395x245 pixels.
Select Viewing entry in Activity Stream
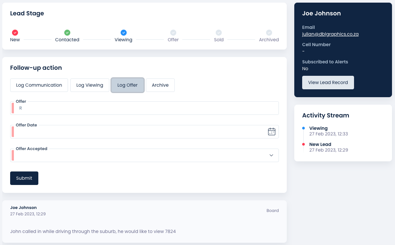pyautogui.click(x=318, y=128)
